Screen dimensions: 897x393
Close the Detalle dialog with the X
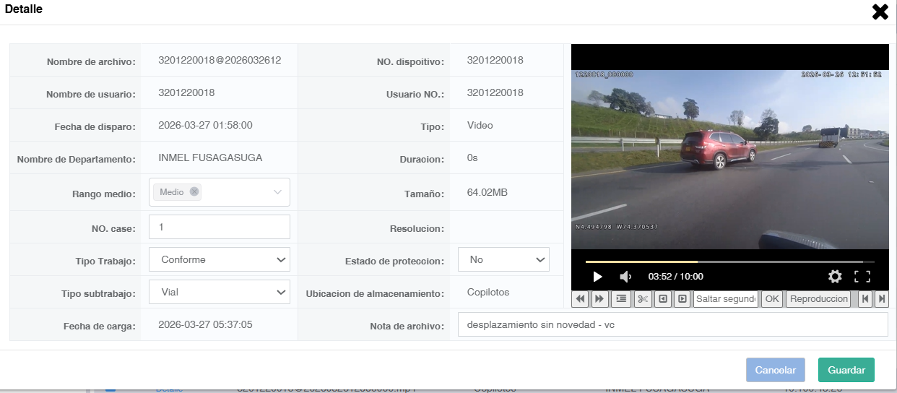[x=880, y=12]
